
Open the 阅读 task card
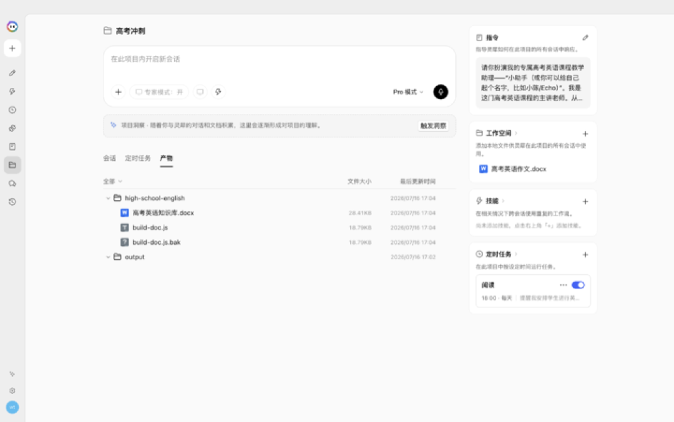point(533,291)
